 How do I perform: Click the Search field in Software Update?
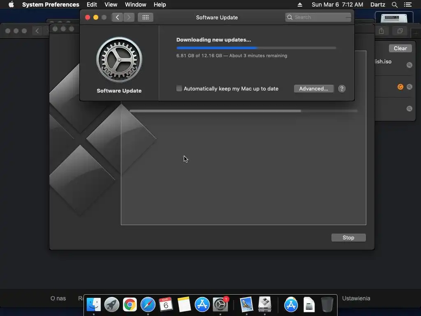click(318, 17)
